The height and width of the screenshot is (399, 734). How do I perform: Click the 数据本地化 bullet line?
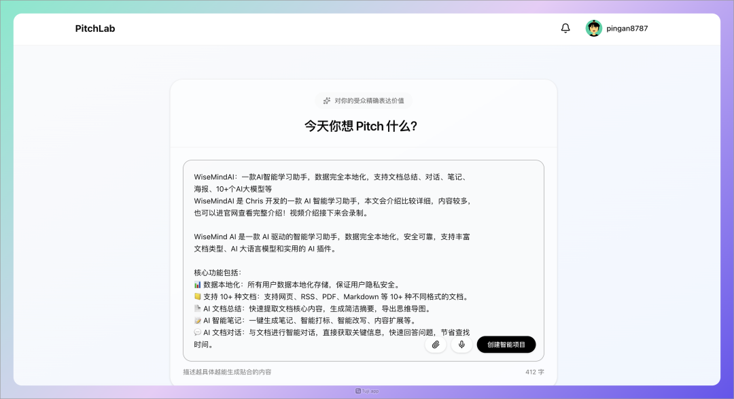click(297, 285)
